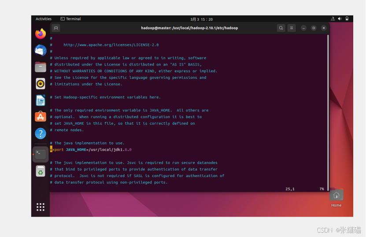Screen dimensions: 366x237
Task: Click the battery indicator icon
Action: pos(347,19)
